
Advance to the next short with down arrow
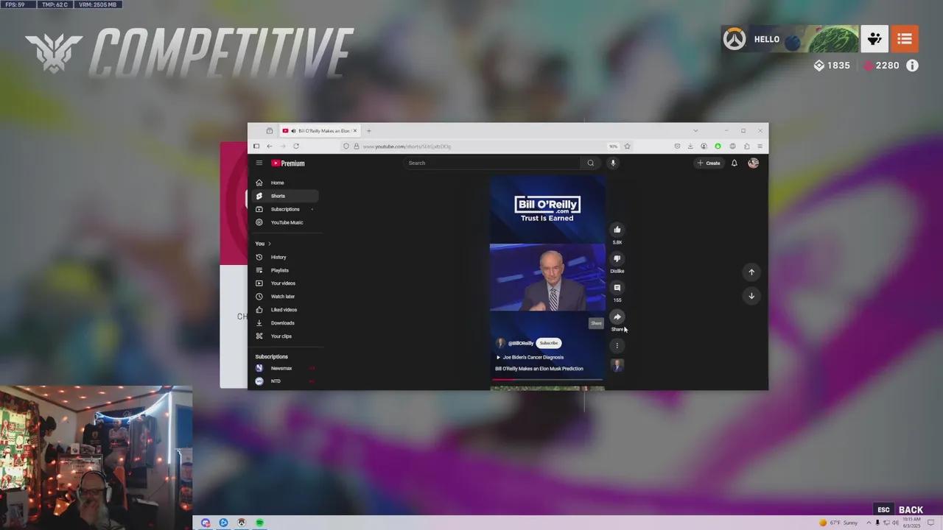(x=751, y=296)
